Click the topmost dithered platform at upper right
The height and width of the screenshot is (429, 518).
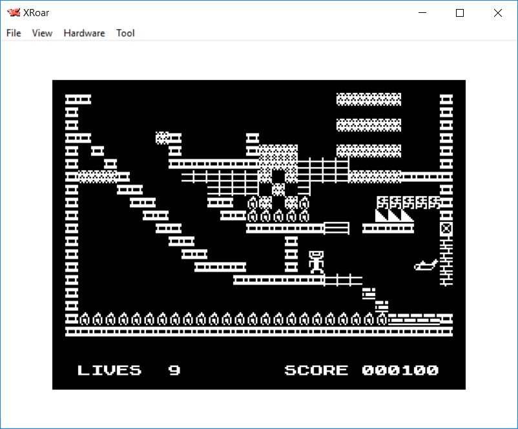[368, 99]
